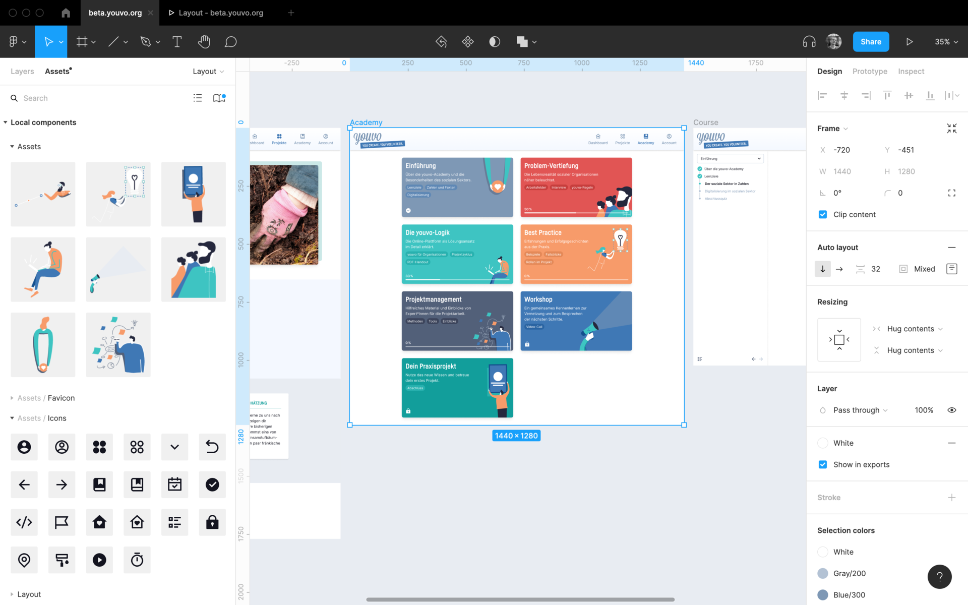The width and height of the screenshot is (968, 605).
Task: Open Frame type dropdown
Action: (832, 129)
